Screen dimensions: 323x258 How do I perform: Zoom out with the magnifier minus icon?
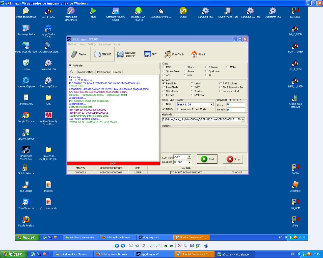(158, 246)
